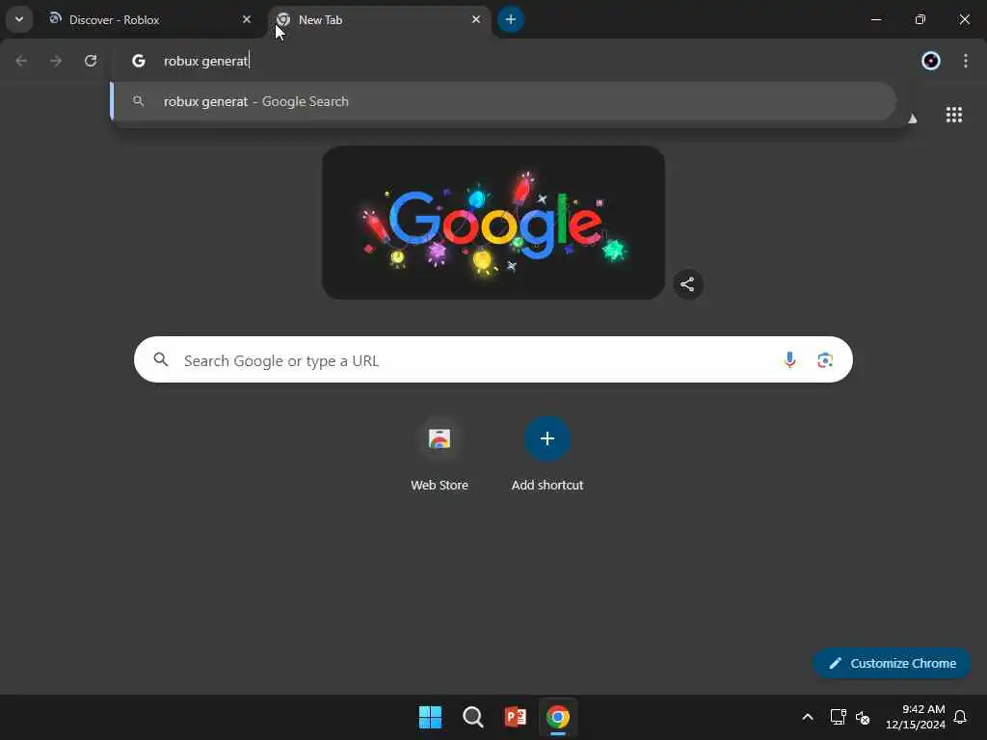Restore down the Chrome window
The image size is (987, 740).
click(x=920, y=19)
